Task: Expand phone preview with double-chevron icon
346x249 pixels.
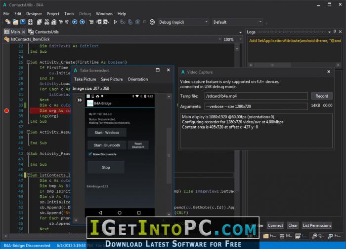Action: pyautogui.click(x=80, y=101)
